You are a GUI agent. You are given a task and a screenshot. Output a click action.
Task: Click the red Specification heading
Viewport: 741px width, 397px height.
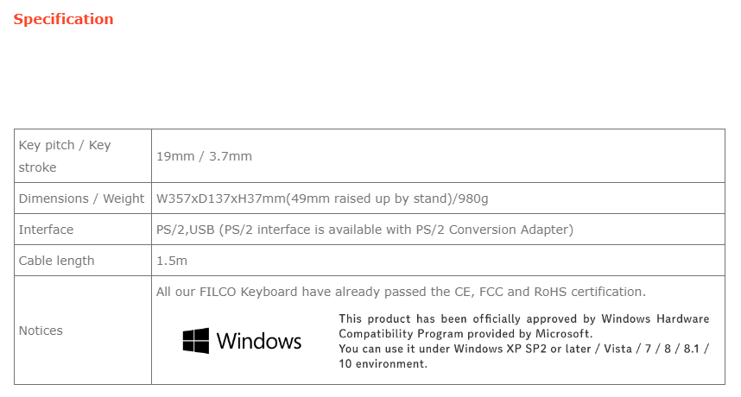pyautogui.click(x=63, y=19)
